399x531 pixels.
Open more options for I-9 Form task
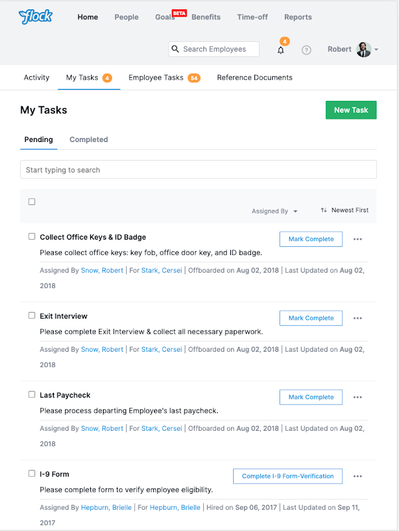point(358,477)
